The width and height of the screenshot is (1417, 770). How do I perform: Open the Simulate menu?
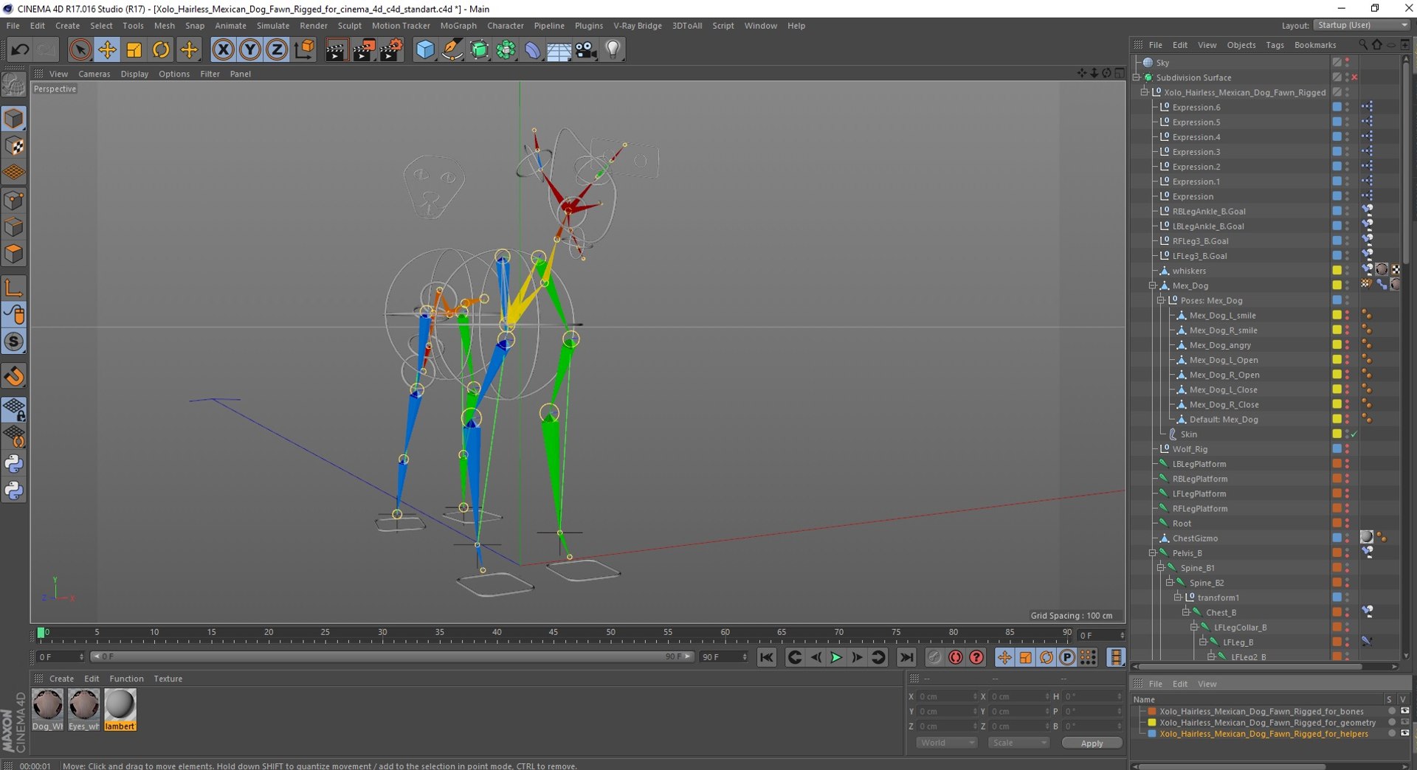coord(273,25)
